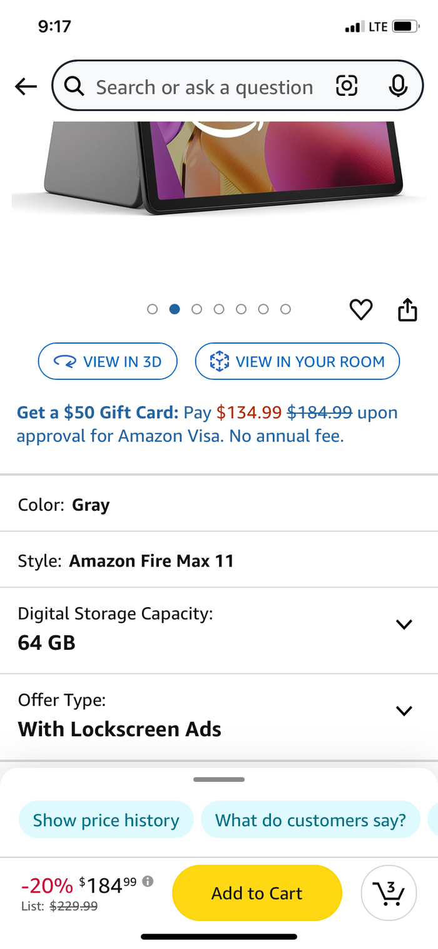Tap the What do customers say? chip

[x=310, y=820]
